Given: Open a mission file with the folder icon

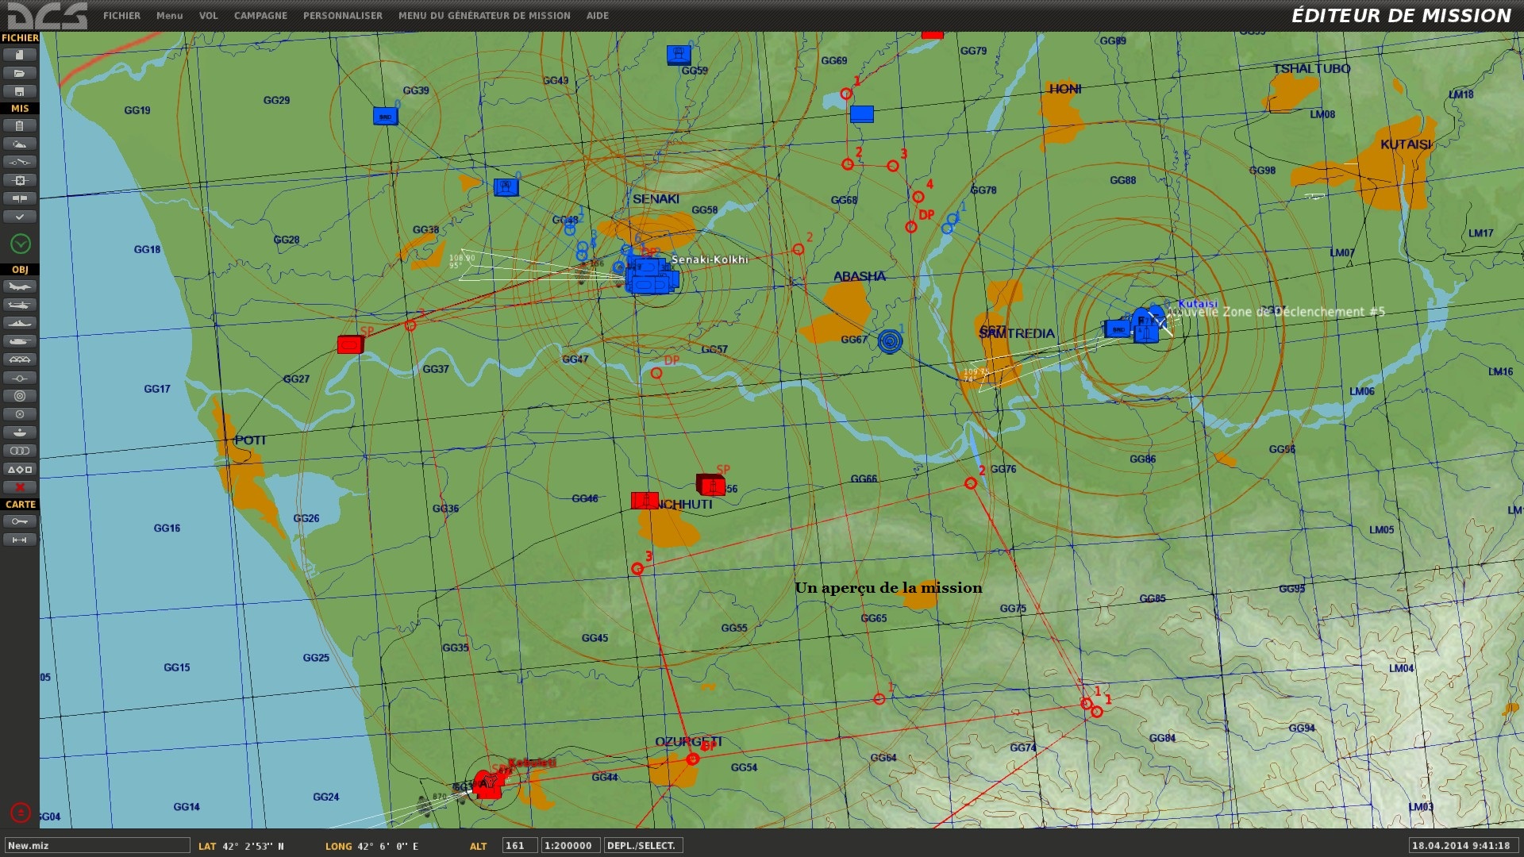Looking at the screenshot, I should [20, 73].
